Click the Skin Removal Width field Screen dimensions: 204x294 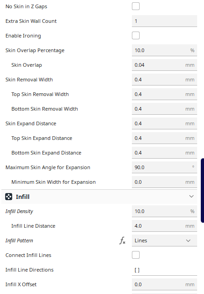(164, 80)
